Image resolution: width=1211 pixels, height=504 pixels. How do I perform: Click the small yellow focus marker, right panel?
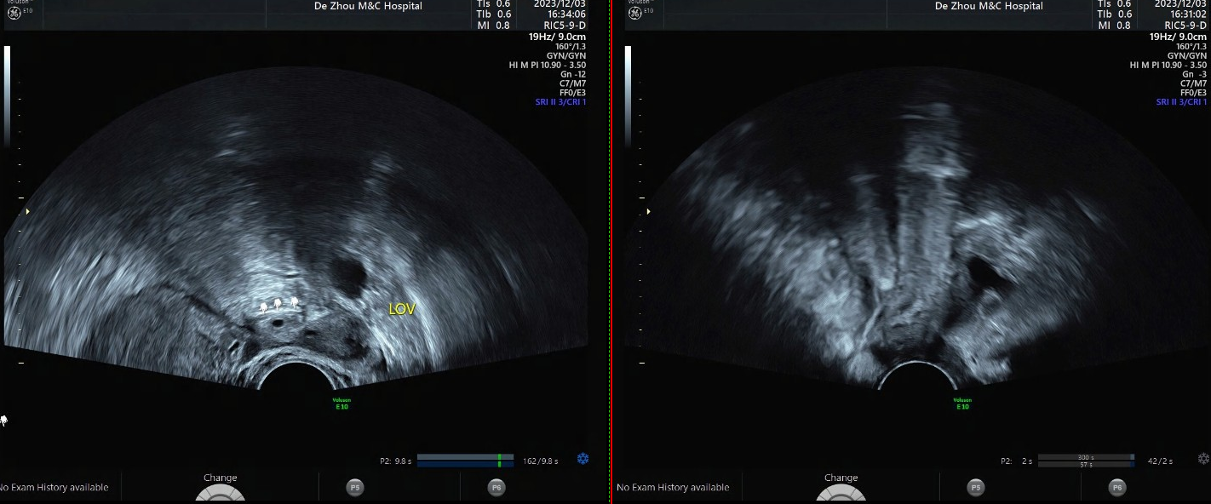(x=648, y=211)
